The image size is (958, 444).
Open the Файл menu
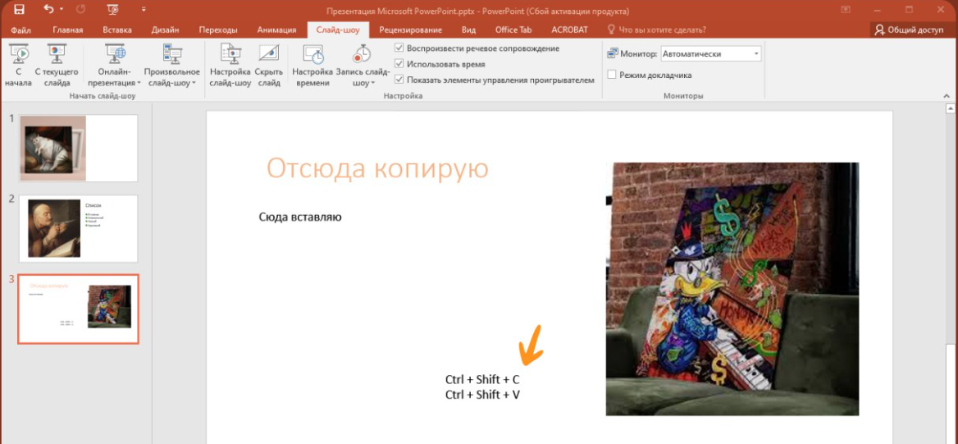[x=21, y=30]
